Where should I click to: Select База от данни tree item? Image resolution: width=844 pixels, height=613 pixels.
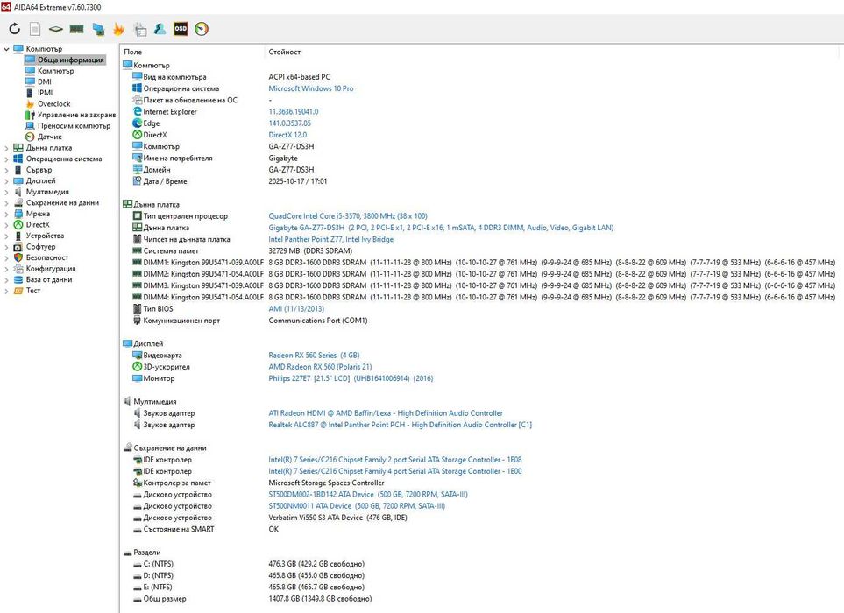49,279
